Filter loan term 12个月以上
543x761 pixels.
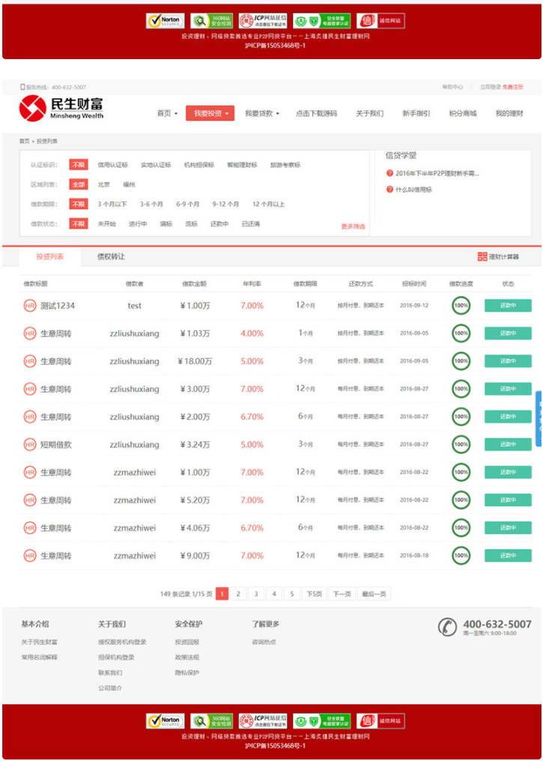268,204
